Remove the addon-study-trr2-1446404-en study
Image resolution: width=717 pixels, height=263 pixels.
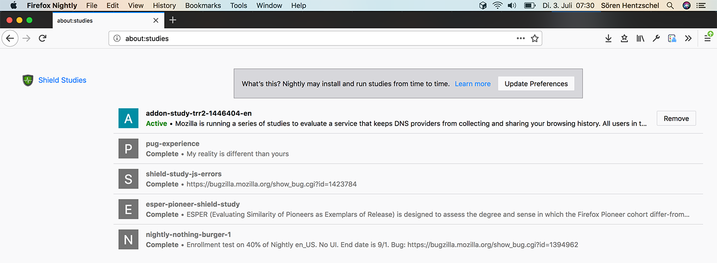tap(676, 119)
